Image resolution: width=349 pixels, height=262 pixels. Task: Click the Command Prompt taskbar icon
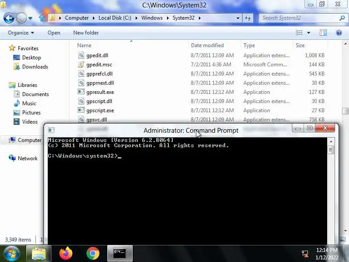(120, 254)
